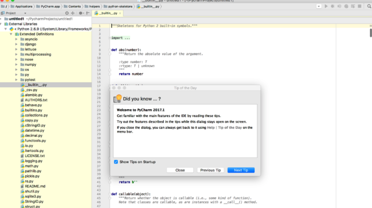Click the Close button in tip dialog

(180, 170)
